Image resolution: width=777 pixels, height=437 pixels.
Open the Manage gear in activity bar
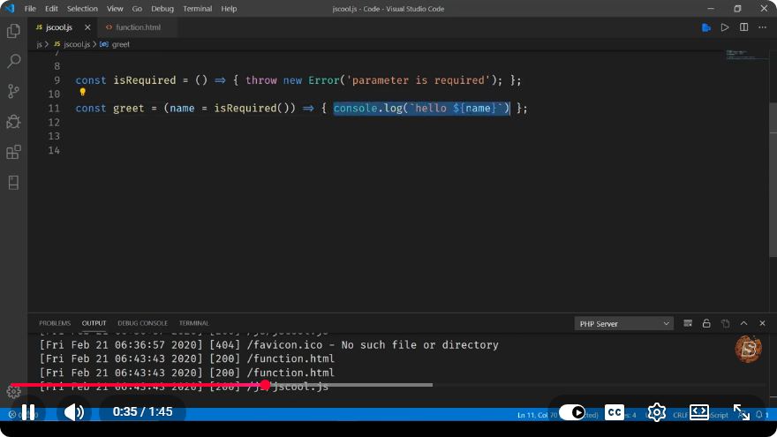point(13,392)
